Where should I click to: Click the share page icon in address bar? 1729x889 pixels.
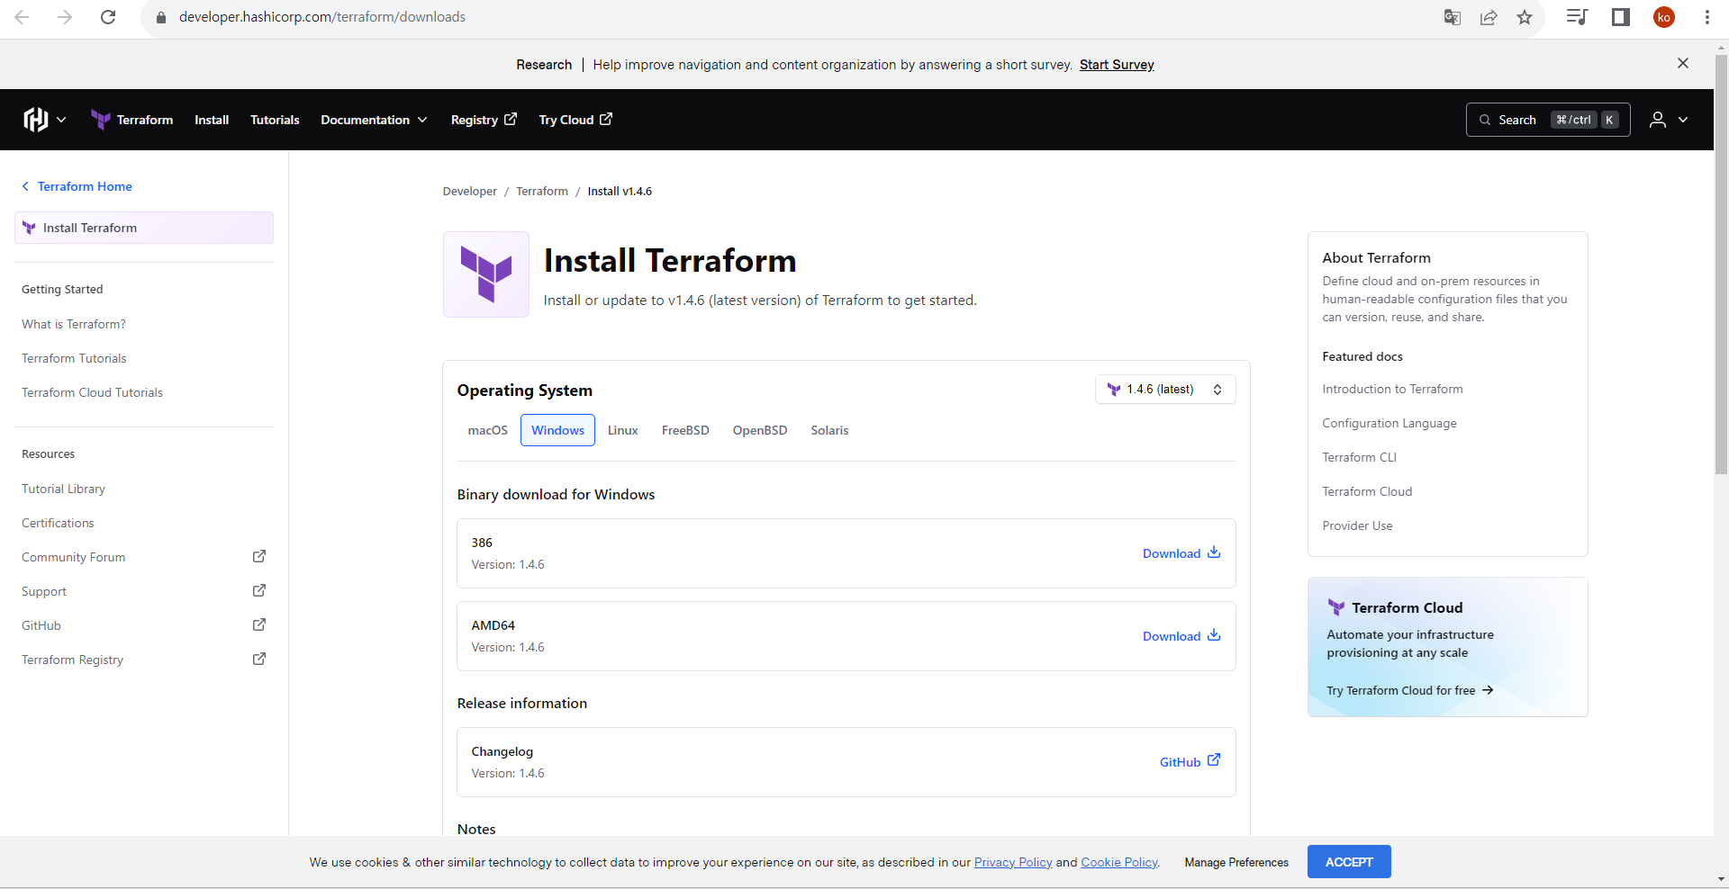[1489, 17]
